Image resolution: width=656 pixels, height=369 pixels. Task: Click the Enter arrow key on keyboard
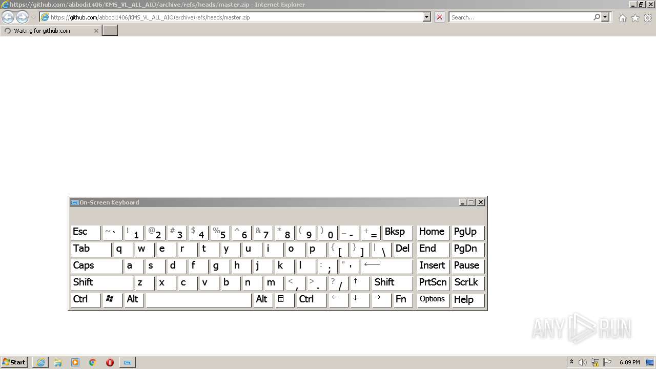(387, 266)
